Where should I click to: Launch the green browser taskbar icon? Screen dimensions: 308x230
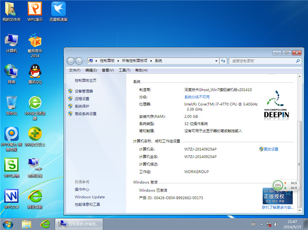coord(45,224)
